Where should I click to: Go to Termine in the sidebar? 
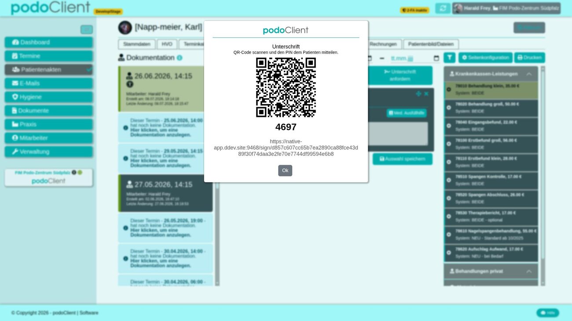point(49,56)
